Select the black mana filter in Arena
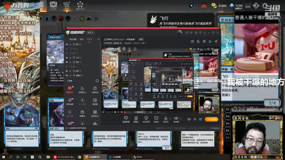Image resolution: width=285 pixels, height=160 pixels. click(x=54, y=18)
